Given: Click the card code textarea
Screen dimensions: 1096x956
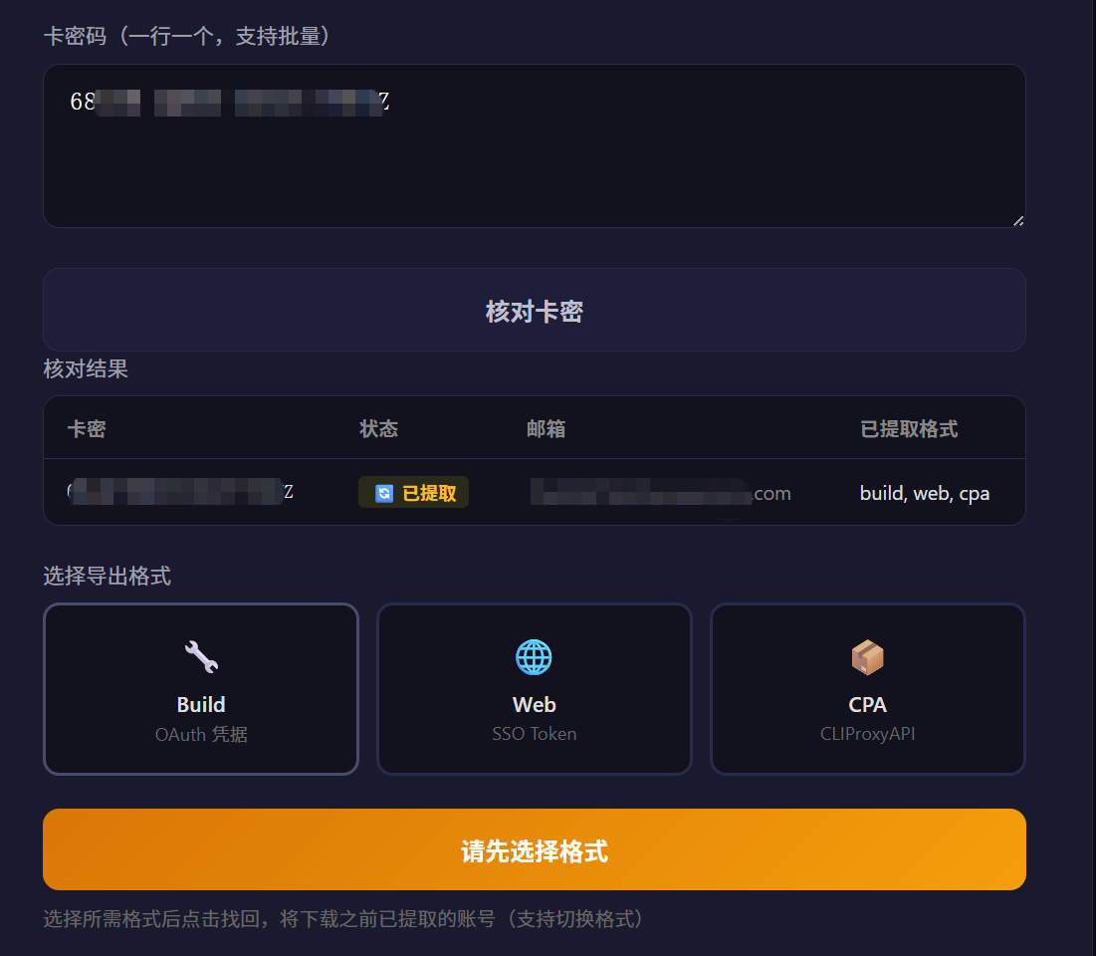Looking at the screenshot, I should pyautogui.click(x=534, y=145).
